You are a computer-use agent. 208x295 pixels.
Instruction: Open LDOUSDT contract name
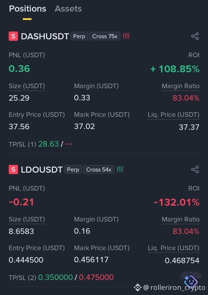(42, 169)
